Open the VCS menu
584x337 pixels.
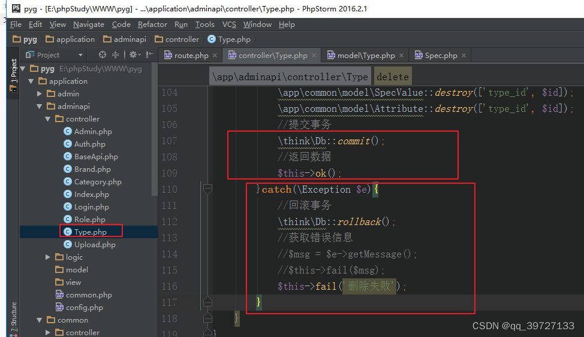click(x=229, y=25)
